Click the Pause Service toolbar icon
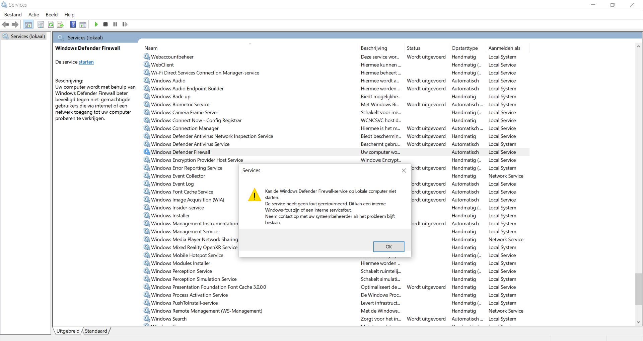This screenshot has height=341, width=643. pos(115,24)
